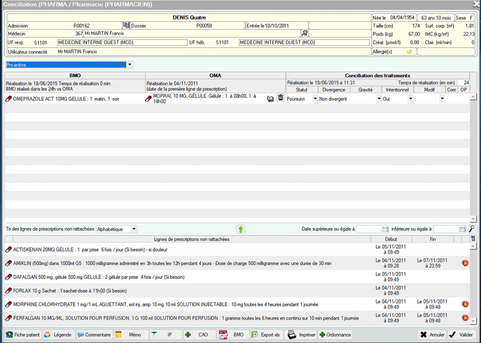
Task: Click the green up arrow attach icon
Action: coord(241,229)
